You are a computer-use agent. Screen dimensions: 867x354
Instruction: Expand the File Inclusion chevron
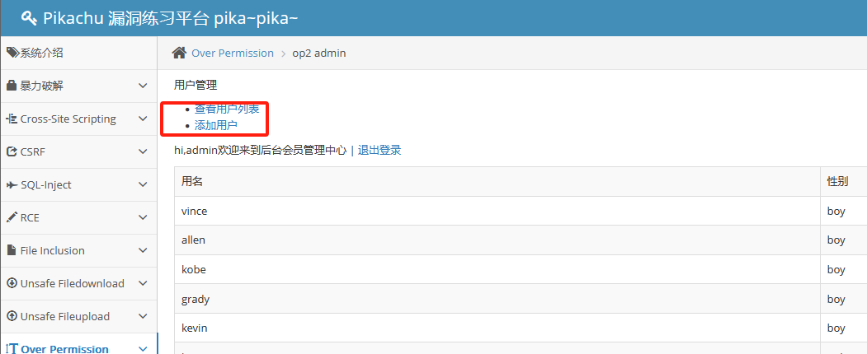tap(143, 250)
